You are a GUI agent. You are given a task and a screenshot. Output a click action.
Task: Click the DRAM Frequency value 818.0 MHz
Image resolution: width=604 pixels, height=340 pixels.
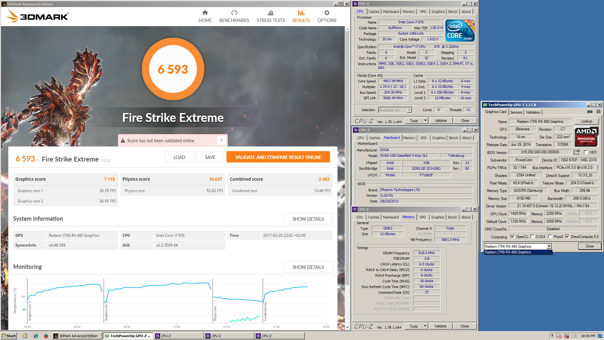[x=426, y=253]
